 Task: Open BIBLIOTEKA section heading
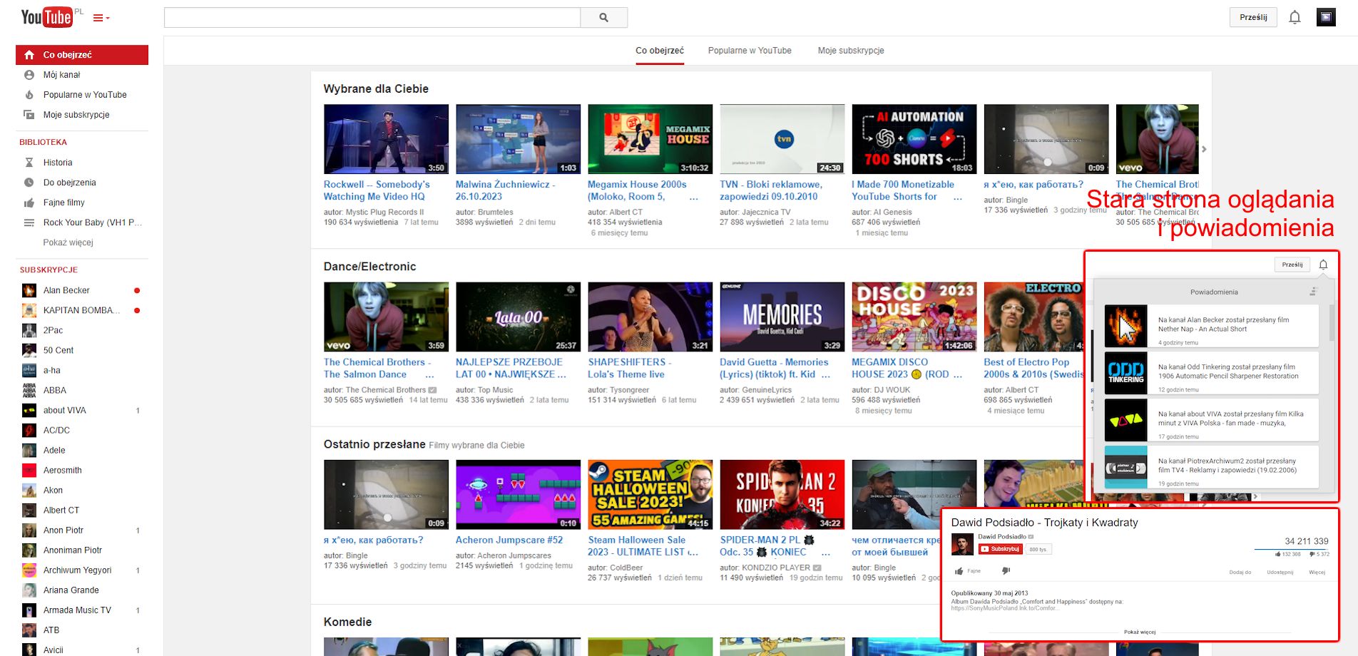43,142
